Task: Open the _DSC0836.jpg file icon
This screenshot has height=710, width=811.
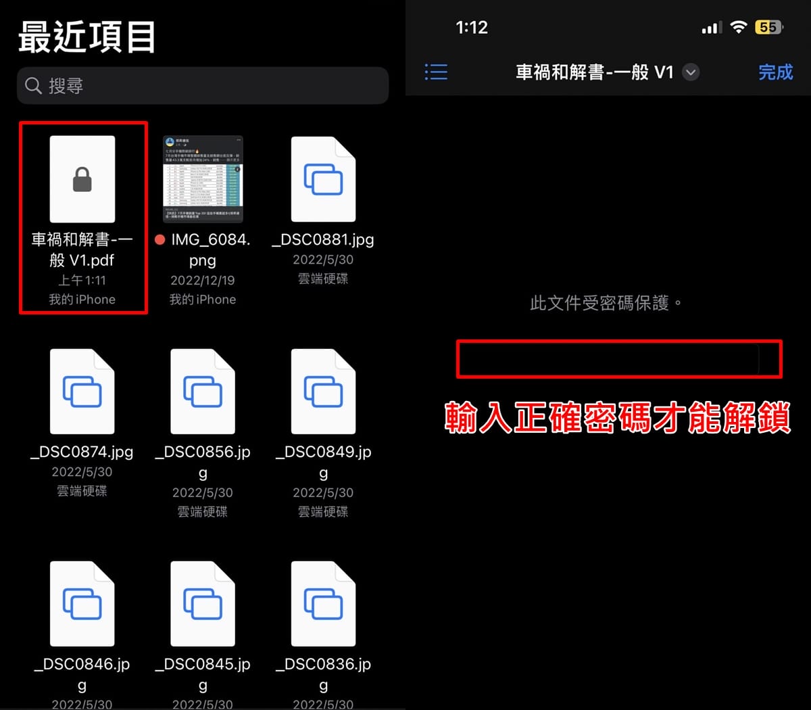Action: click(x=323, y=604)
